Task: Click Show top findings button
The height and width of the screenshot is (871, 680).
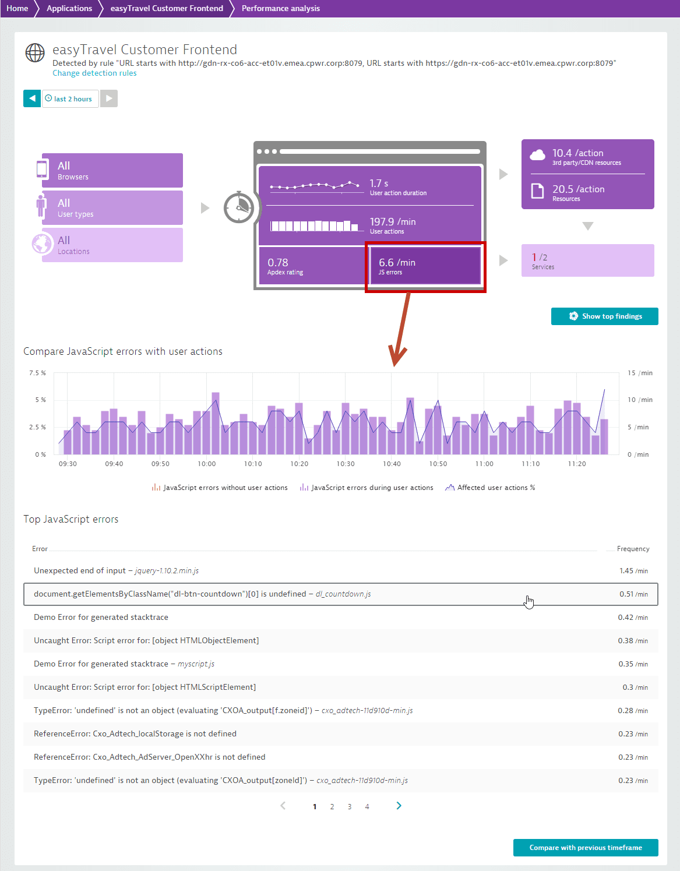Action: coord(605,316)
